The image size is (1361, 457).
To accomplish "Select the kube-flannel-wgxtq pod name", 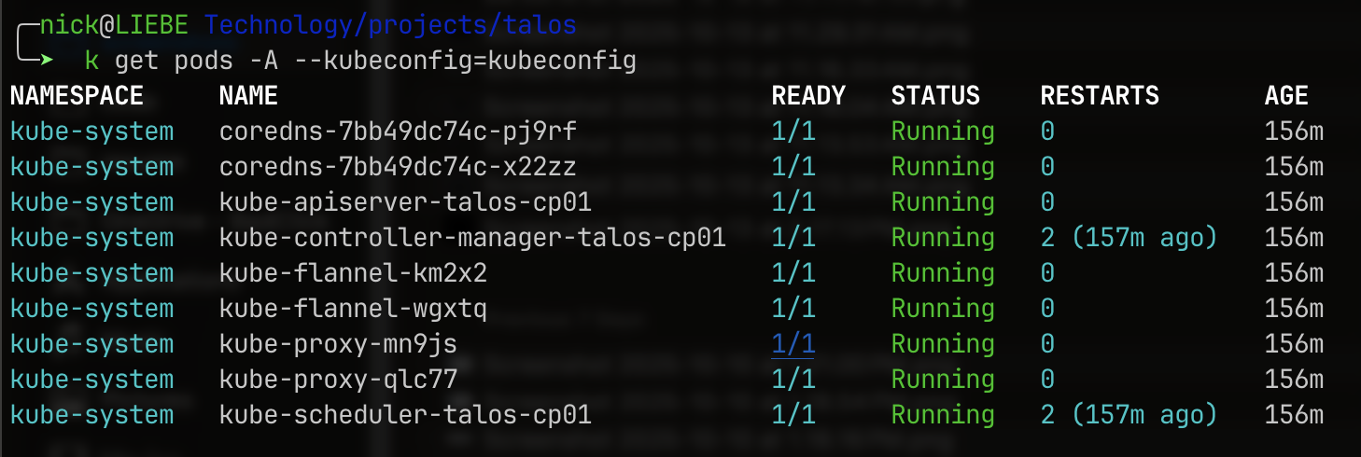I will (x=353, y=309).
